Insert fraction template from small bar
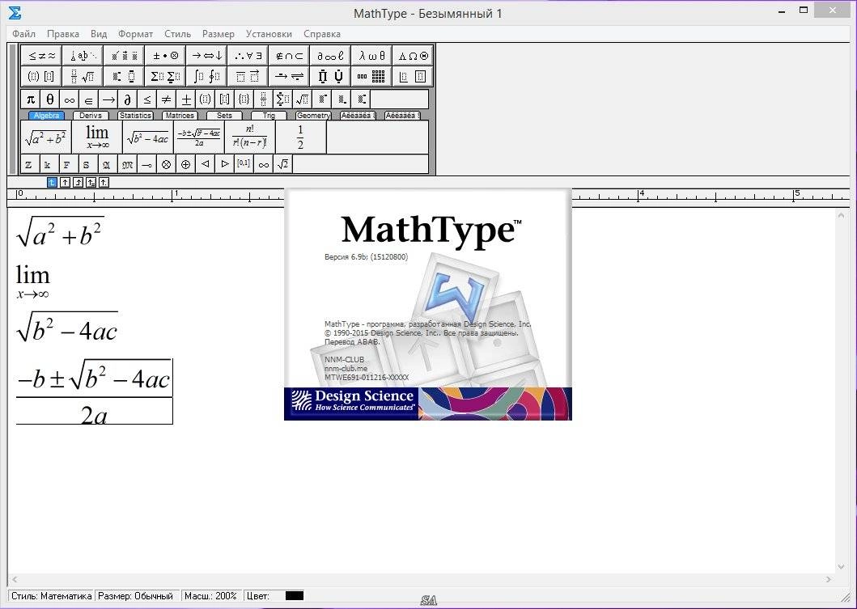This screenshot has width=857, height=609. pos(264,99)
